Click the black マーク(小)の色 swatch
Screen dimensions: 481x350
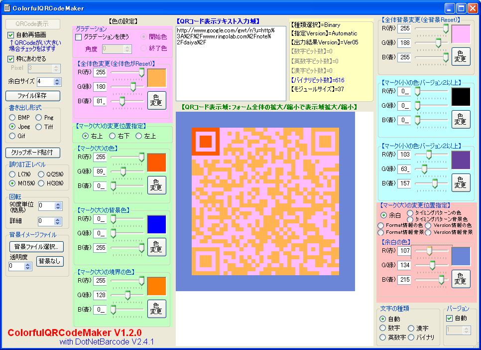pyautogui.click(x=461, y=97)
